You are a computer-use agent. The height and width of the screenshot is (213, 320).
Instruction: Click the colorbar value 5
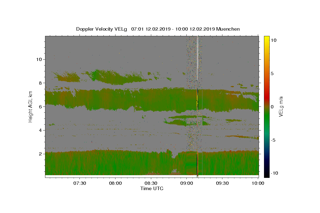click(273, 73)
